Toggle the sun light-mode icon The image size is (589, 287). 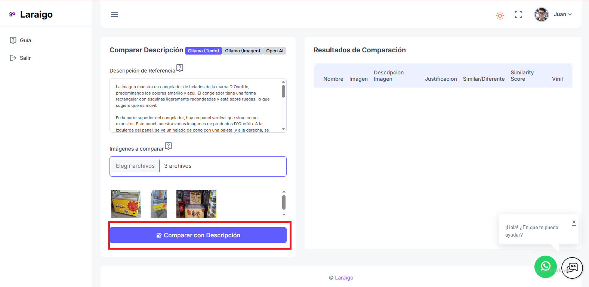500,15
